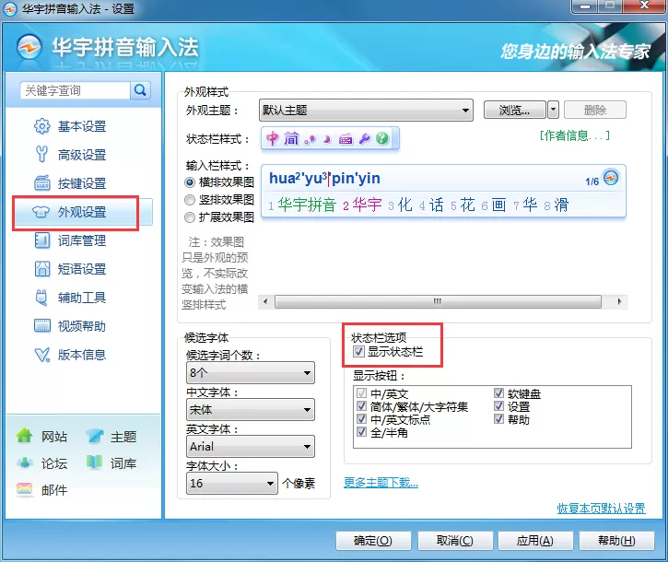Click the 关键字查询 search field
668x562 pixels.
75,90
